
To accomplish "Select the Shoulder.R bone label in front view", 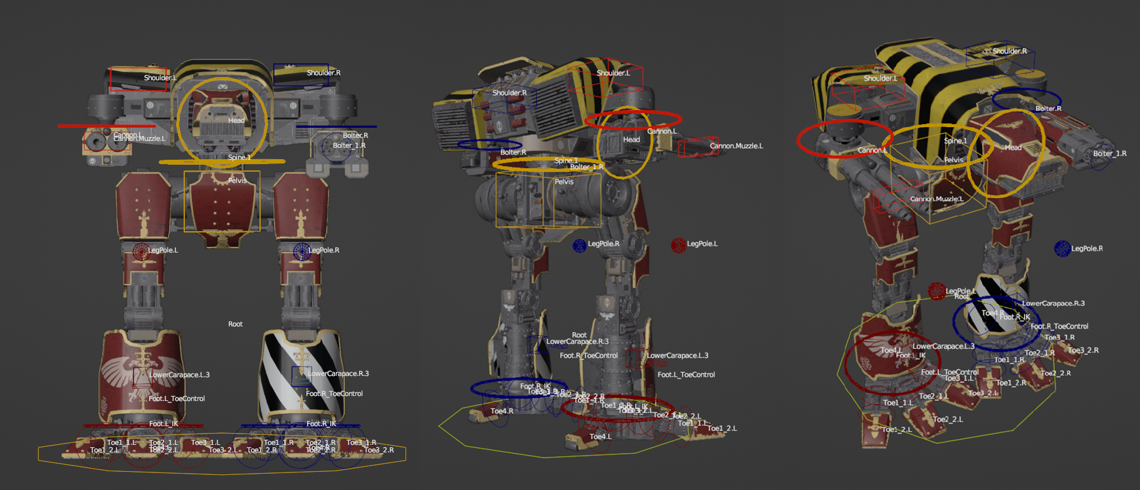I will click(x=323, y=73).
